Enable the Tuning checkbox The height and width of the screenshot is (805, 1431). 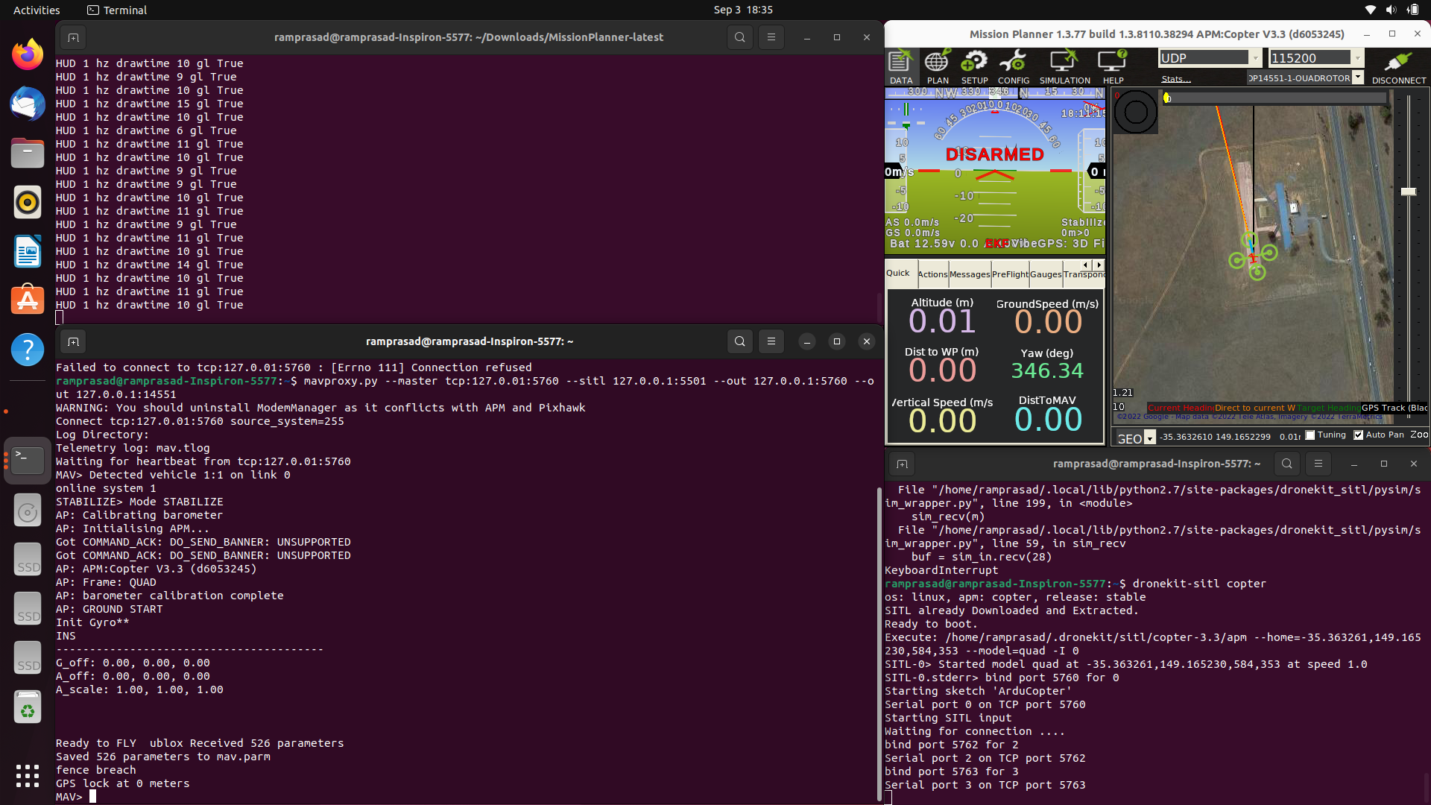1310,435
